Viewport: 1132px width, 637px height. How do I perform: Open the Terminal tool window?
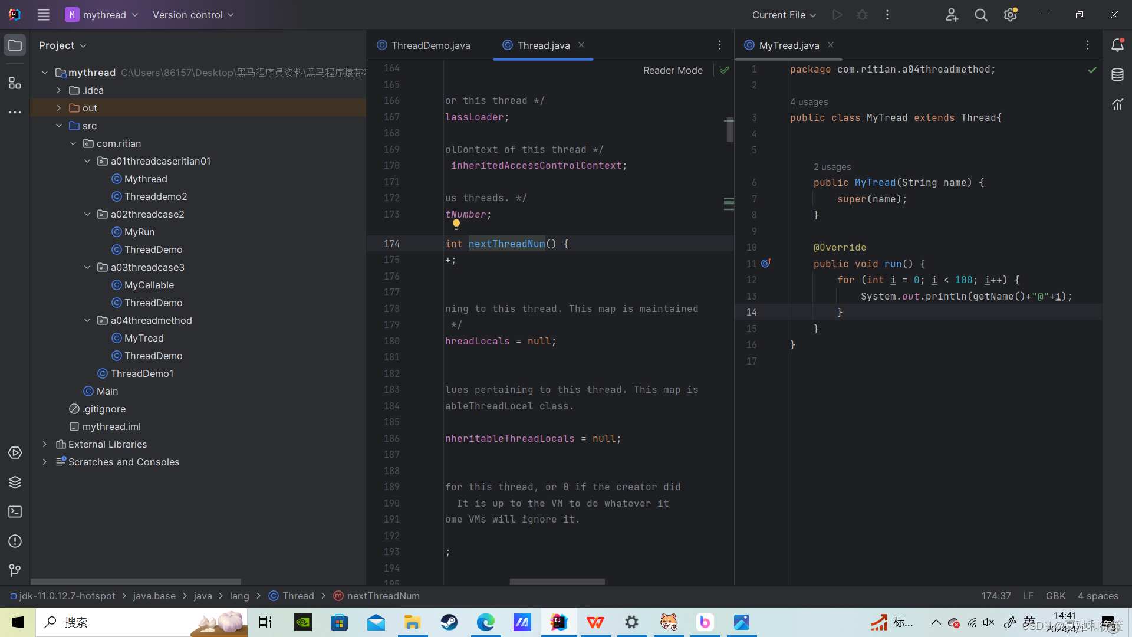click(x=15, y=512)
